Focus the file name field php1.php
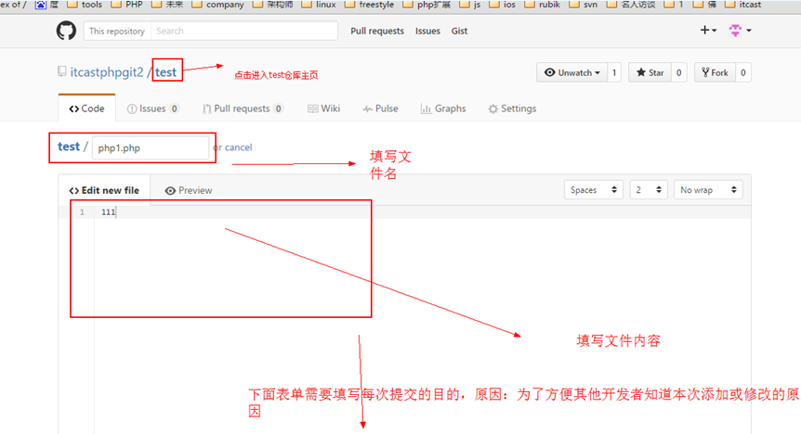Screen dimensions: 801x434 151,147
